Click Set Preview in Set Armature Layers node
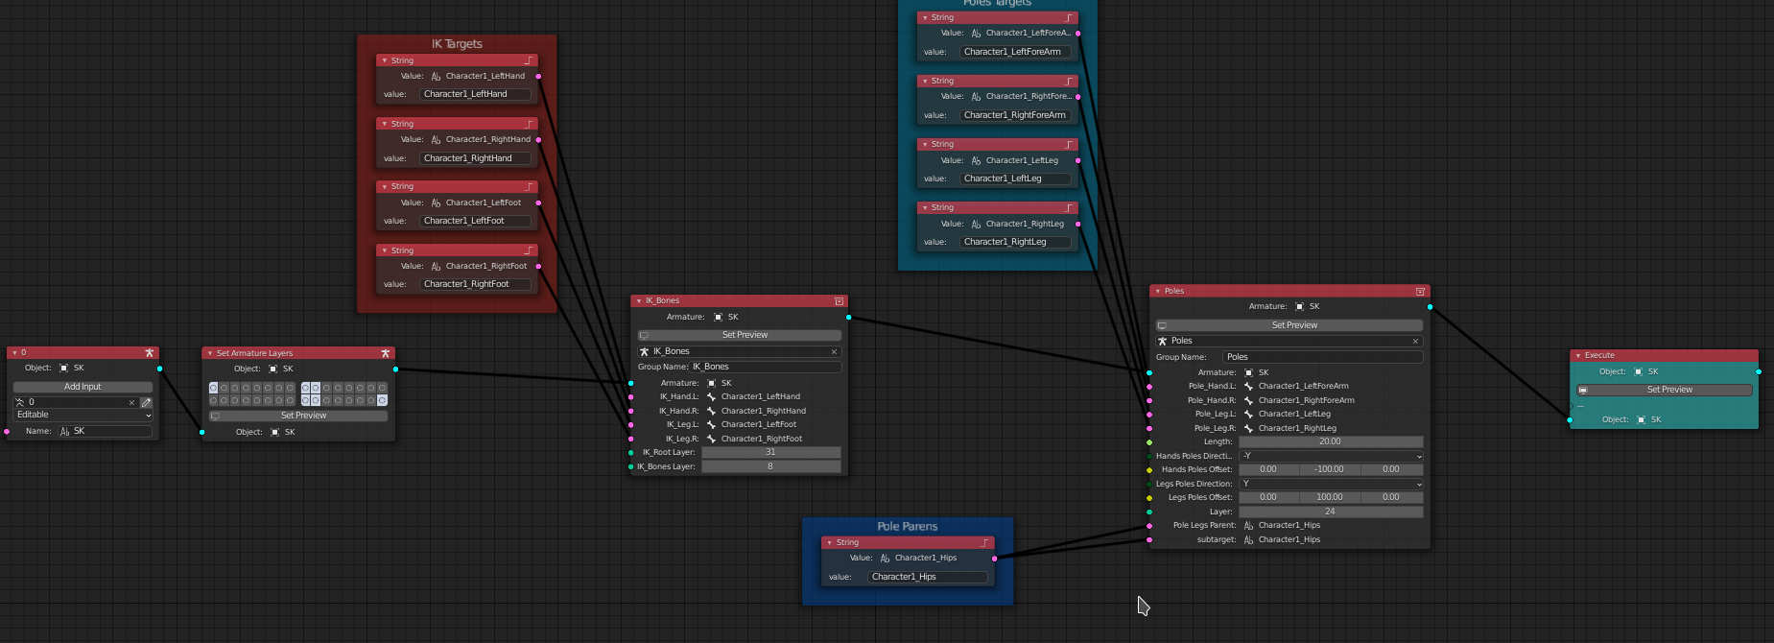The width and height of the screenshot is (1774, 643). click(298, 416)
